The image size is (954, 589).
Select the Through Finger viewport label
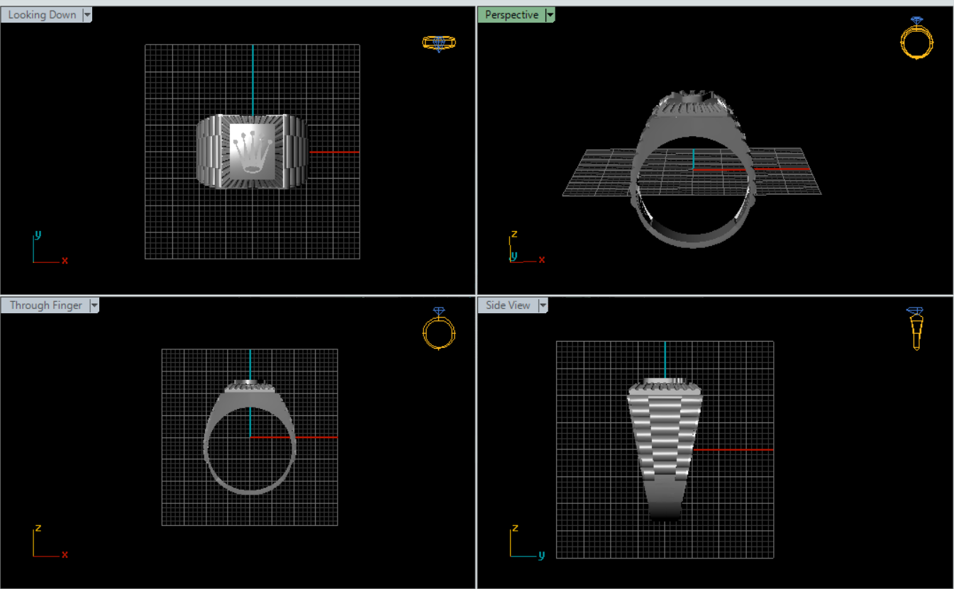click(x=45, y=305)
